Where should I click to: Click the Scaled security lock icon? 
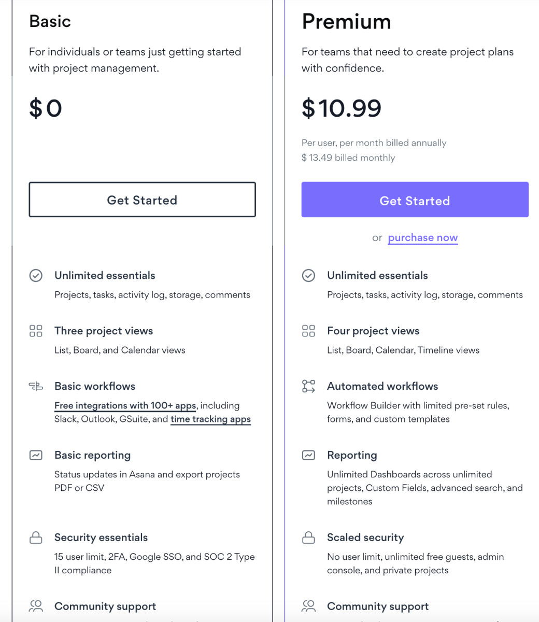point(308,538)
